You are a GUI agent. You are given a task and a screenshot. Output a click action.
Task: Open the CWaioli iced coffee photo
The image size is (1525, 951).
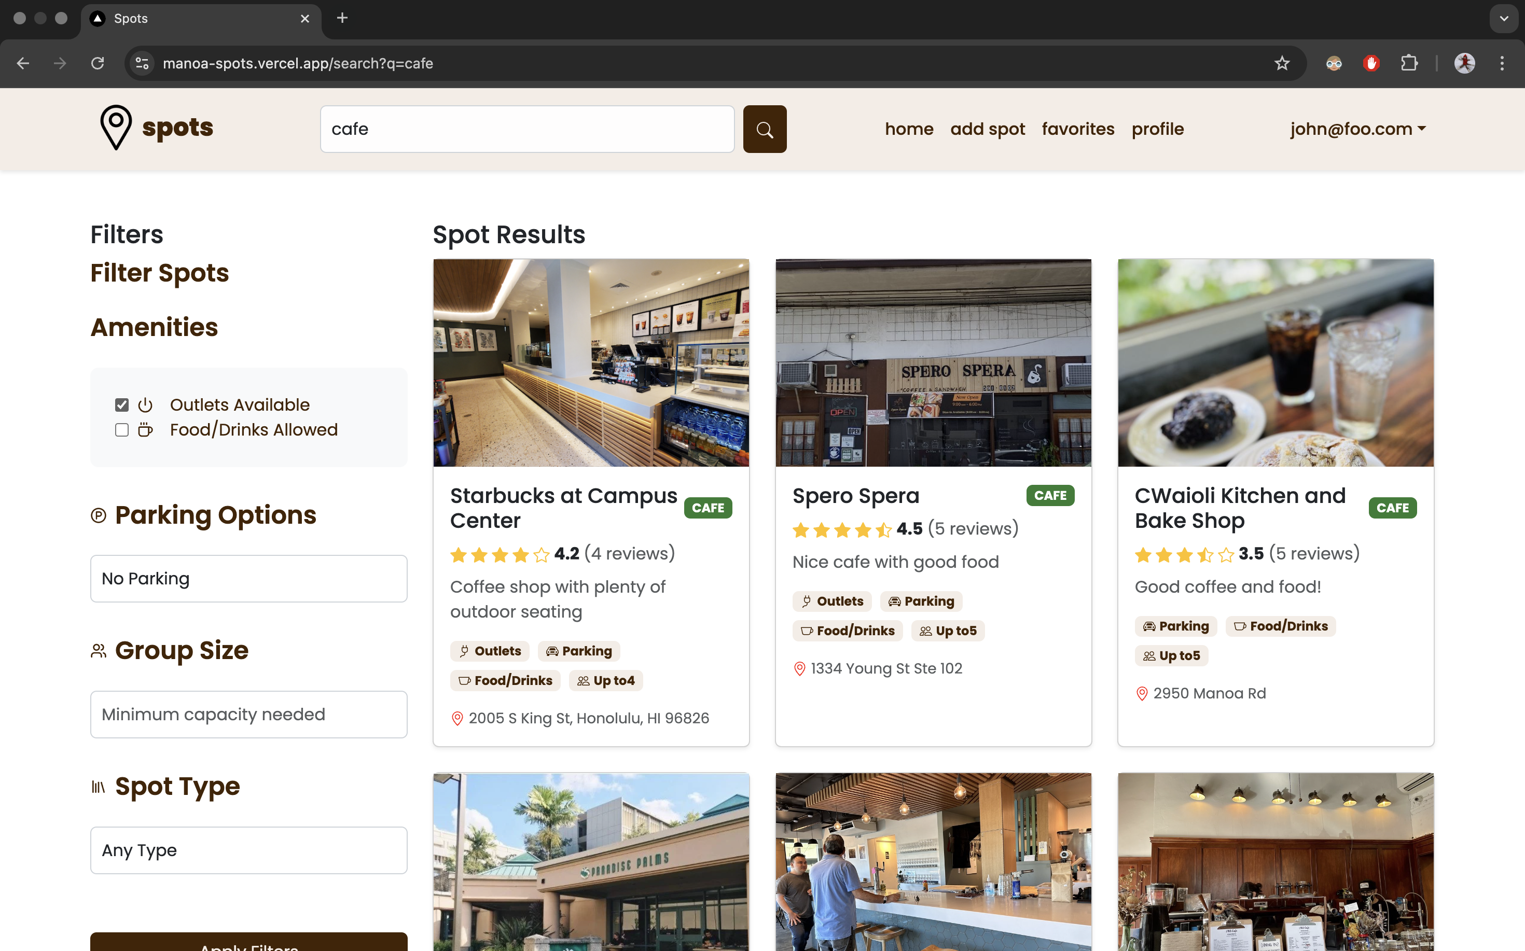point(1275,363)
